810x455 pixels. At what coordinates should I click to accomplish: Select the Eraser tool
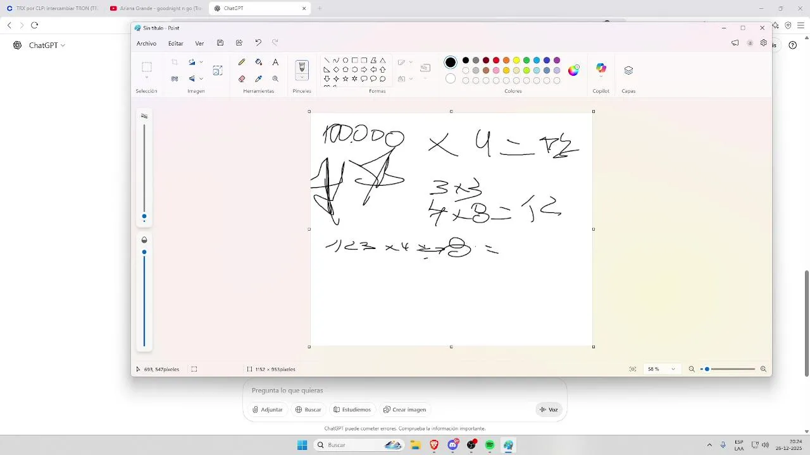click(x=242, y=79)
